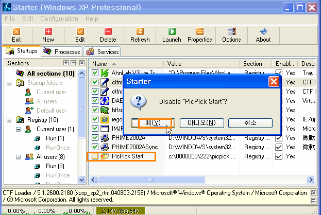Select Run (1) under Current user
The height and width of the screenshot is (215, 321).
pos(55,138)
